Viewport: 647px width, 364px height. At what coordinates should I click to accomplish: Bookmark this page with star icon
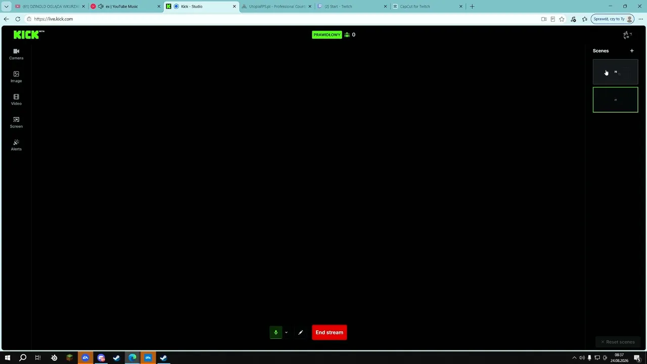pyautogui.click(x=562, y=19)
